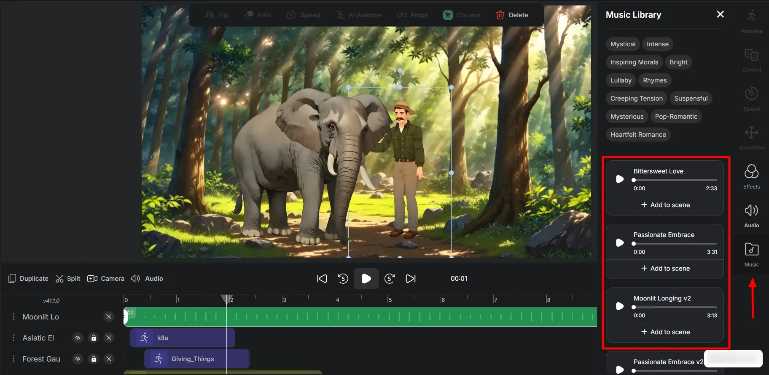Click Passionate Embrace 3:31 progress slider

point(675,244)
